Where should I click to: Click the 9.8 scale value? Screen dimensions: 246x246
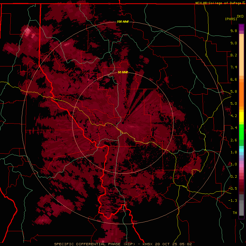coord(234,31)
